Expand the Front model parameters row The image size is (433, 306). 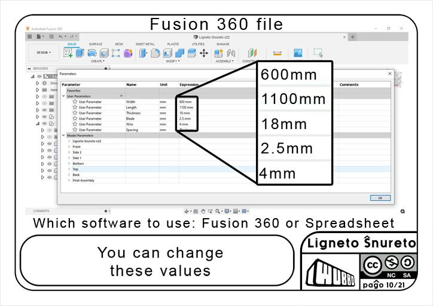(x=69, y=146)
